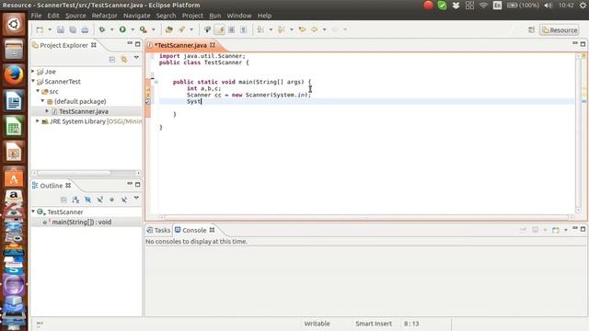
Task: Click the New file wizard icon
Action: click(40, 29)
